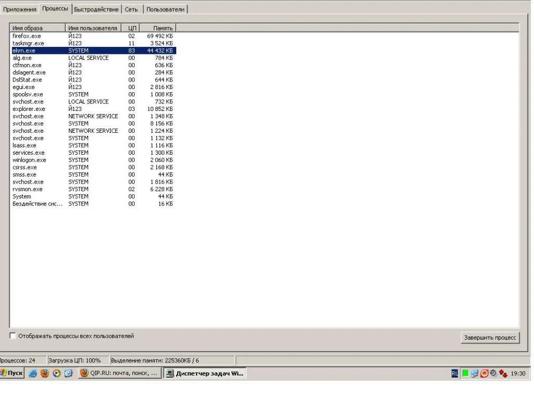Open the Пользователи tab
534x400 pixels.
[166, 10]
